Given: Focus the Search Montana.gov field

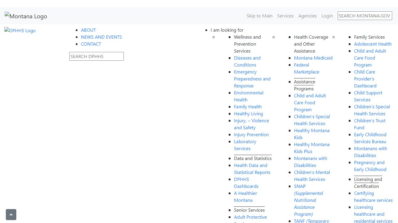Looking at the screenshot, I should [x=365, y=16].
